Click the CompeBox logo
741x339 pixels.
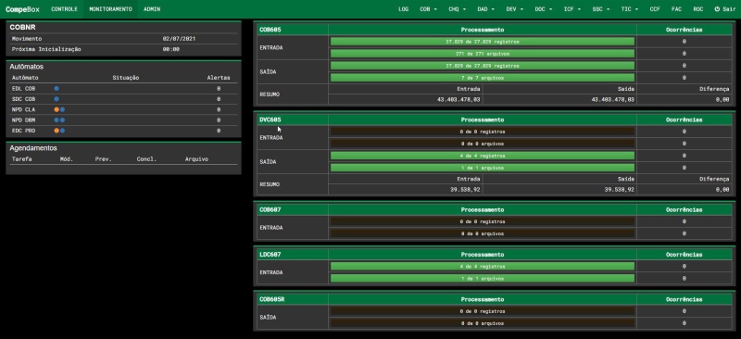click(x=22, y=9)
